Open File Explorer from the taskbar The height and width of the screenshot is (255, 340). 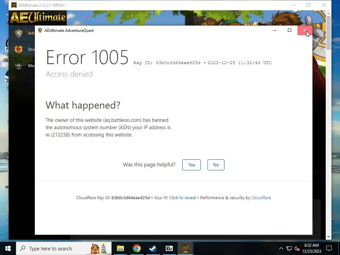[x=120, y=248]
